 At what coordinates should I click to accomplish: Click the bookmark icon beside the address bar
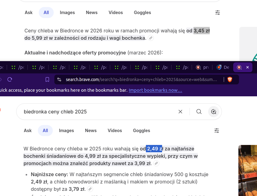tap(47, 80)
